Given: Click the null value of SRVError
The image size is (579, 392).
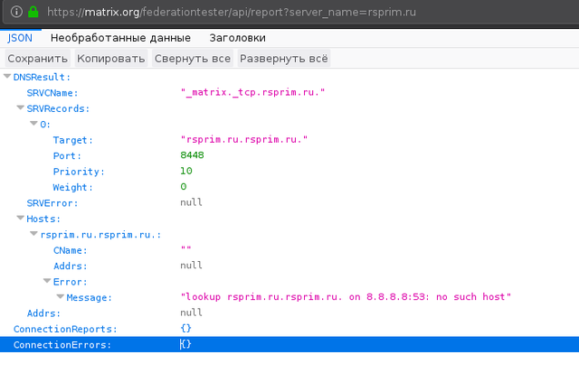Looking at the screenshot, I should 191,202.
